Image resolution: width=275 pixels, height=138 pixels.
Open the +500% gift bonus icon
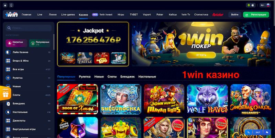click(x=5, y=93)
